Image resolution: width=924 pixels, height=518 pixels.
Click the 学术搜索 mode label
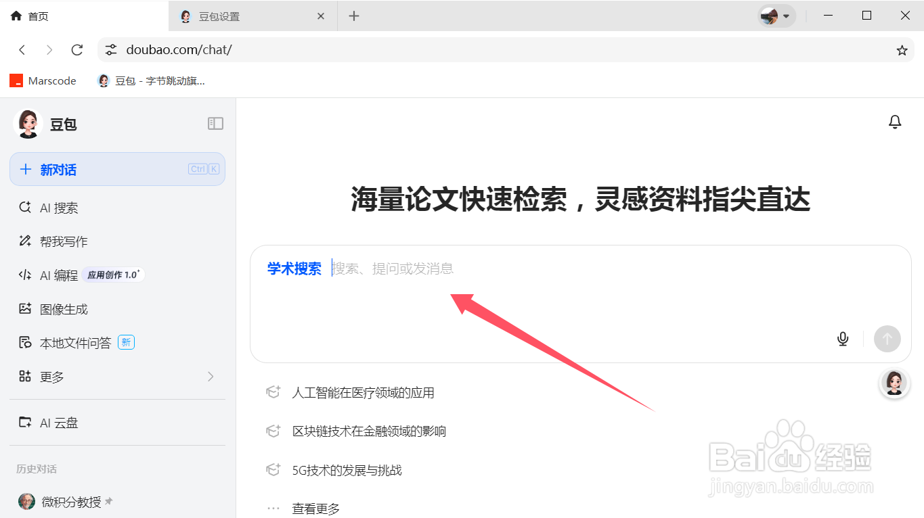(x=294, y=268)
